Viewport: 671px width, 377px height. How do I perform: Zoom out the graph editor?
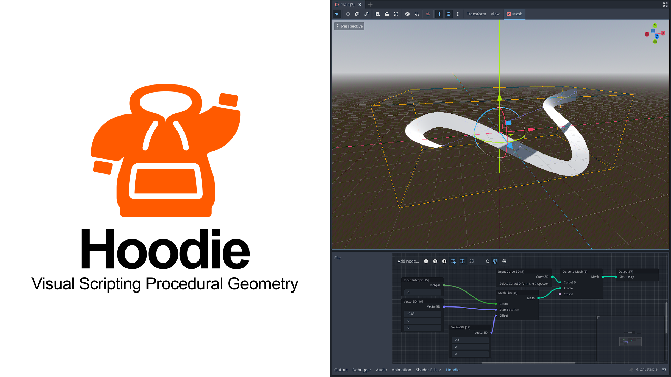[426, 261]
